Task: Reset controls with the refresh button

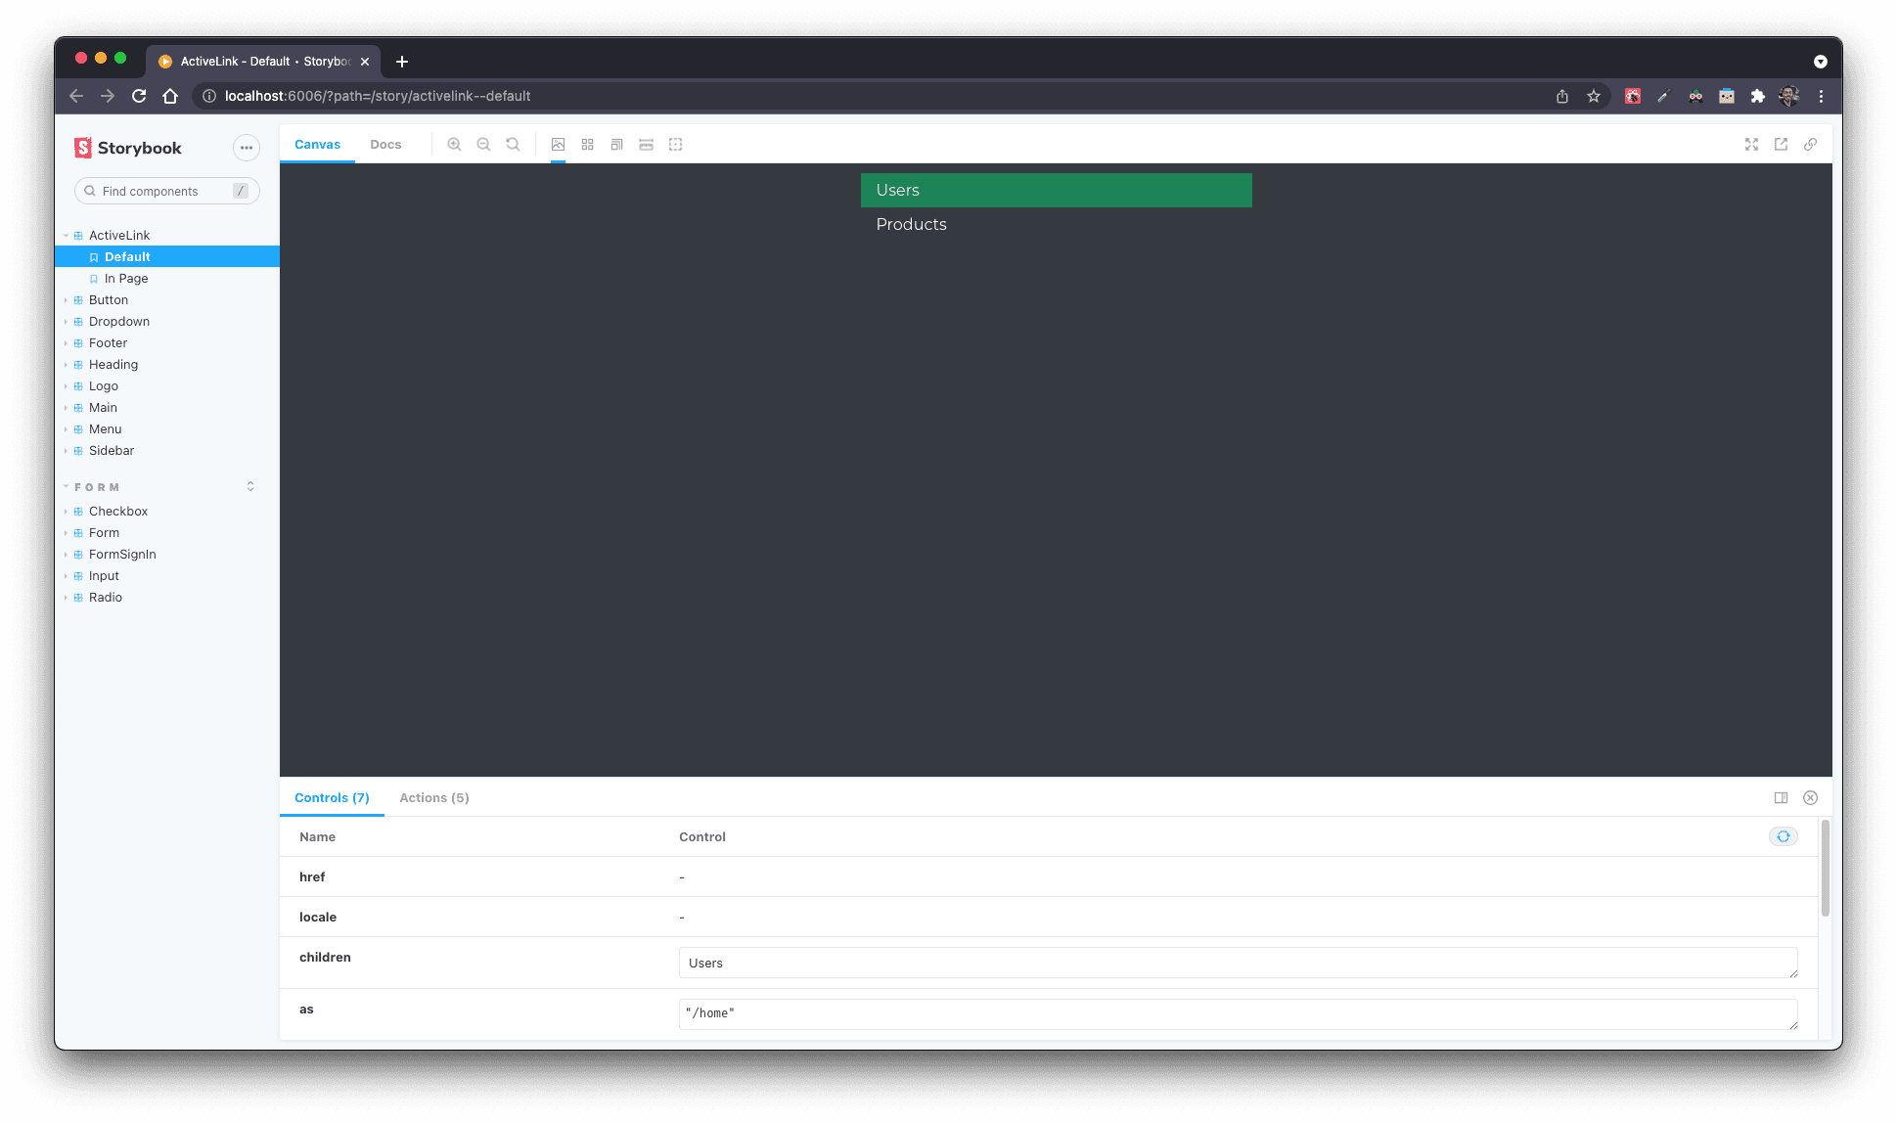Action: point(1783,836)
